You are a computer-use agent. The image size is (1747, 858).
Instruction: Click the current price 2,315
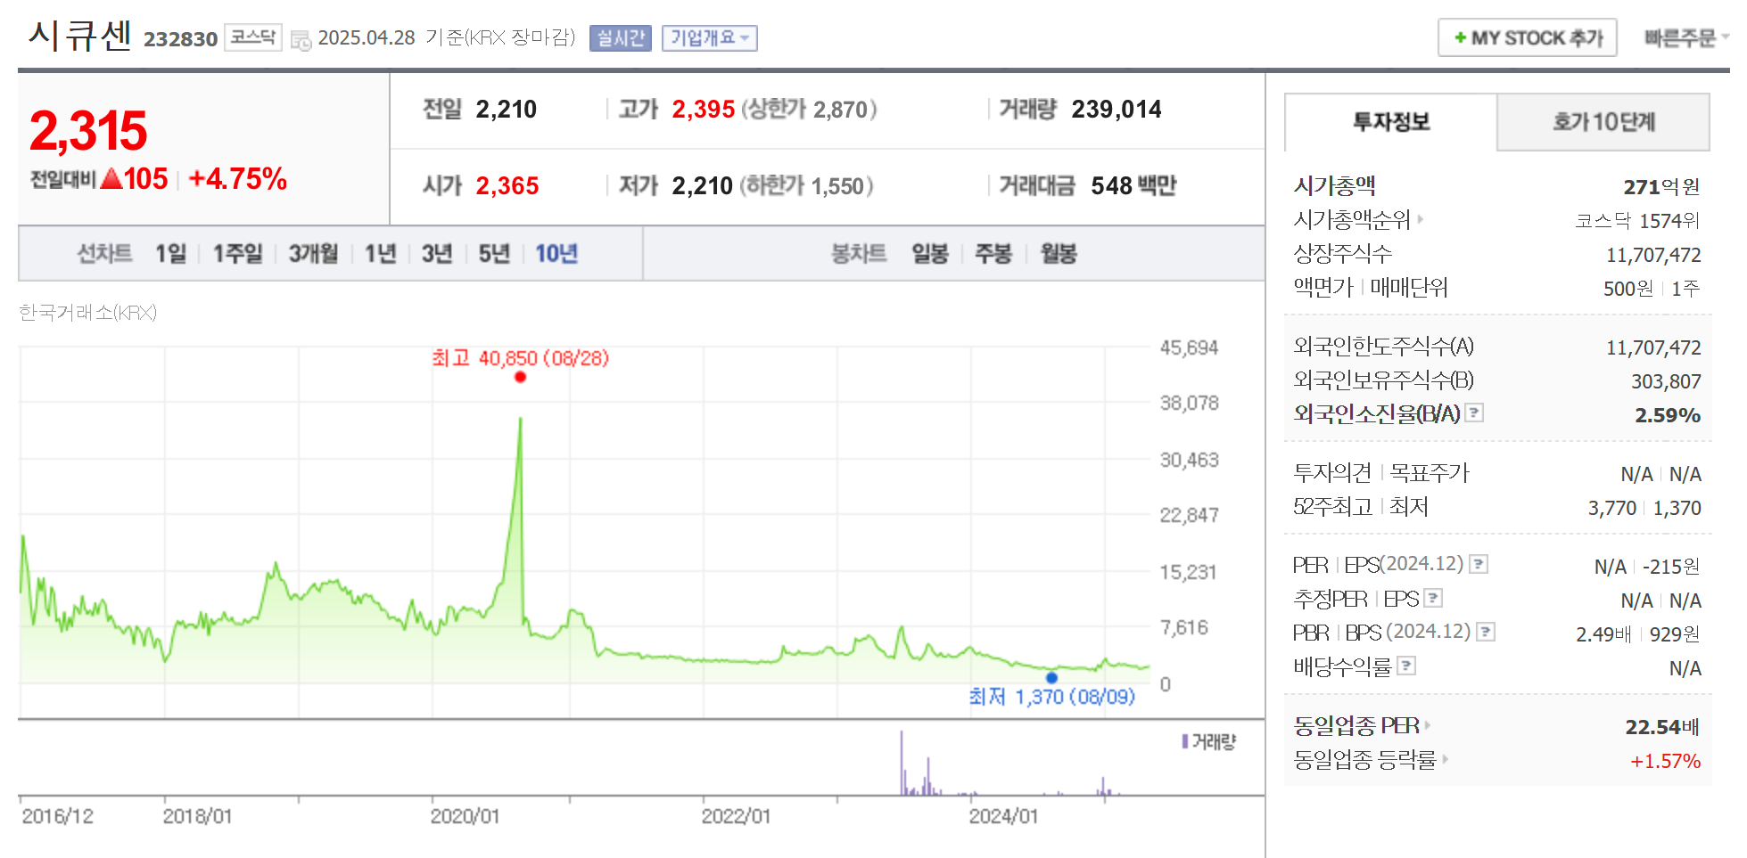pyautogui.click(x=88, y=131)
